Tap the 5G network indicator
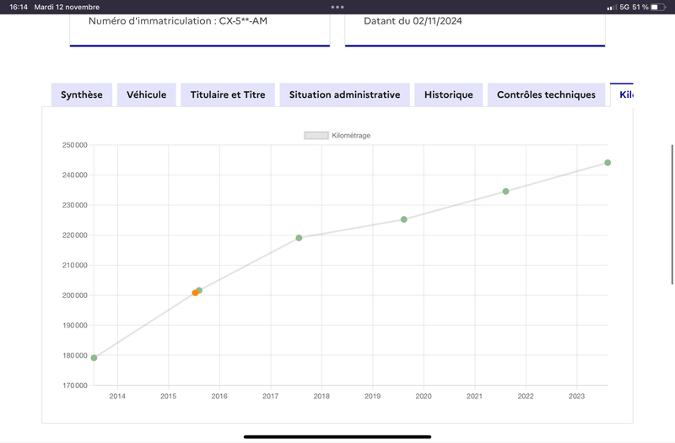675x443 pixels. 624,7
